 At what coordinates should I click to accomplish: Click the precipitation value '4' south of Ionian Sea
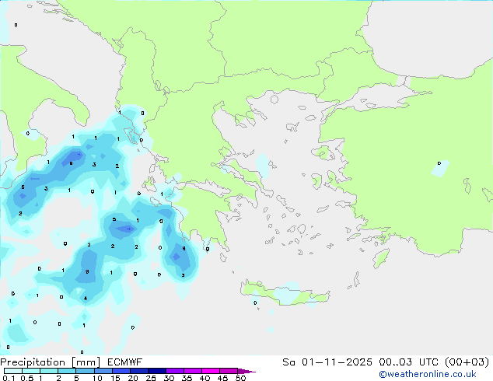[x=86, y=298]
